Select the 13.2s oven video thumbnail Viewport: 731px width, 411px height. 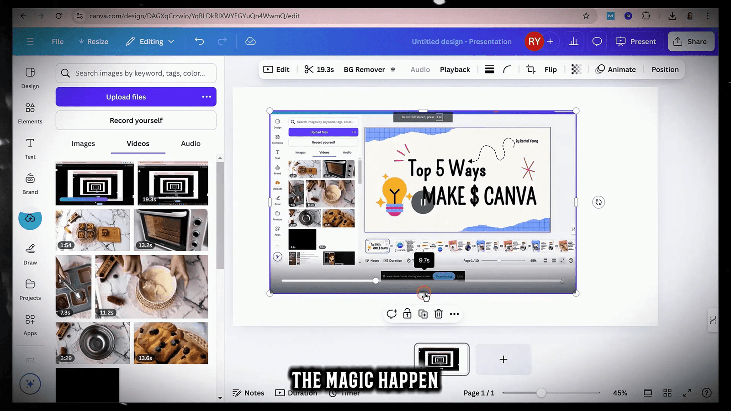tap(171, 230)
